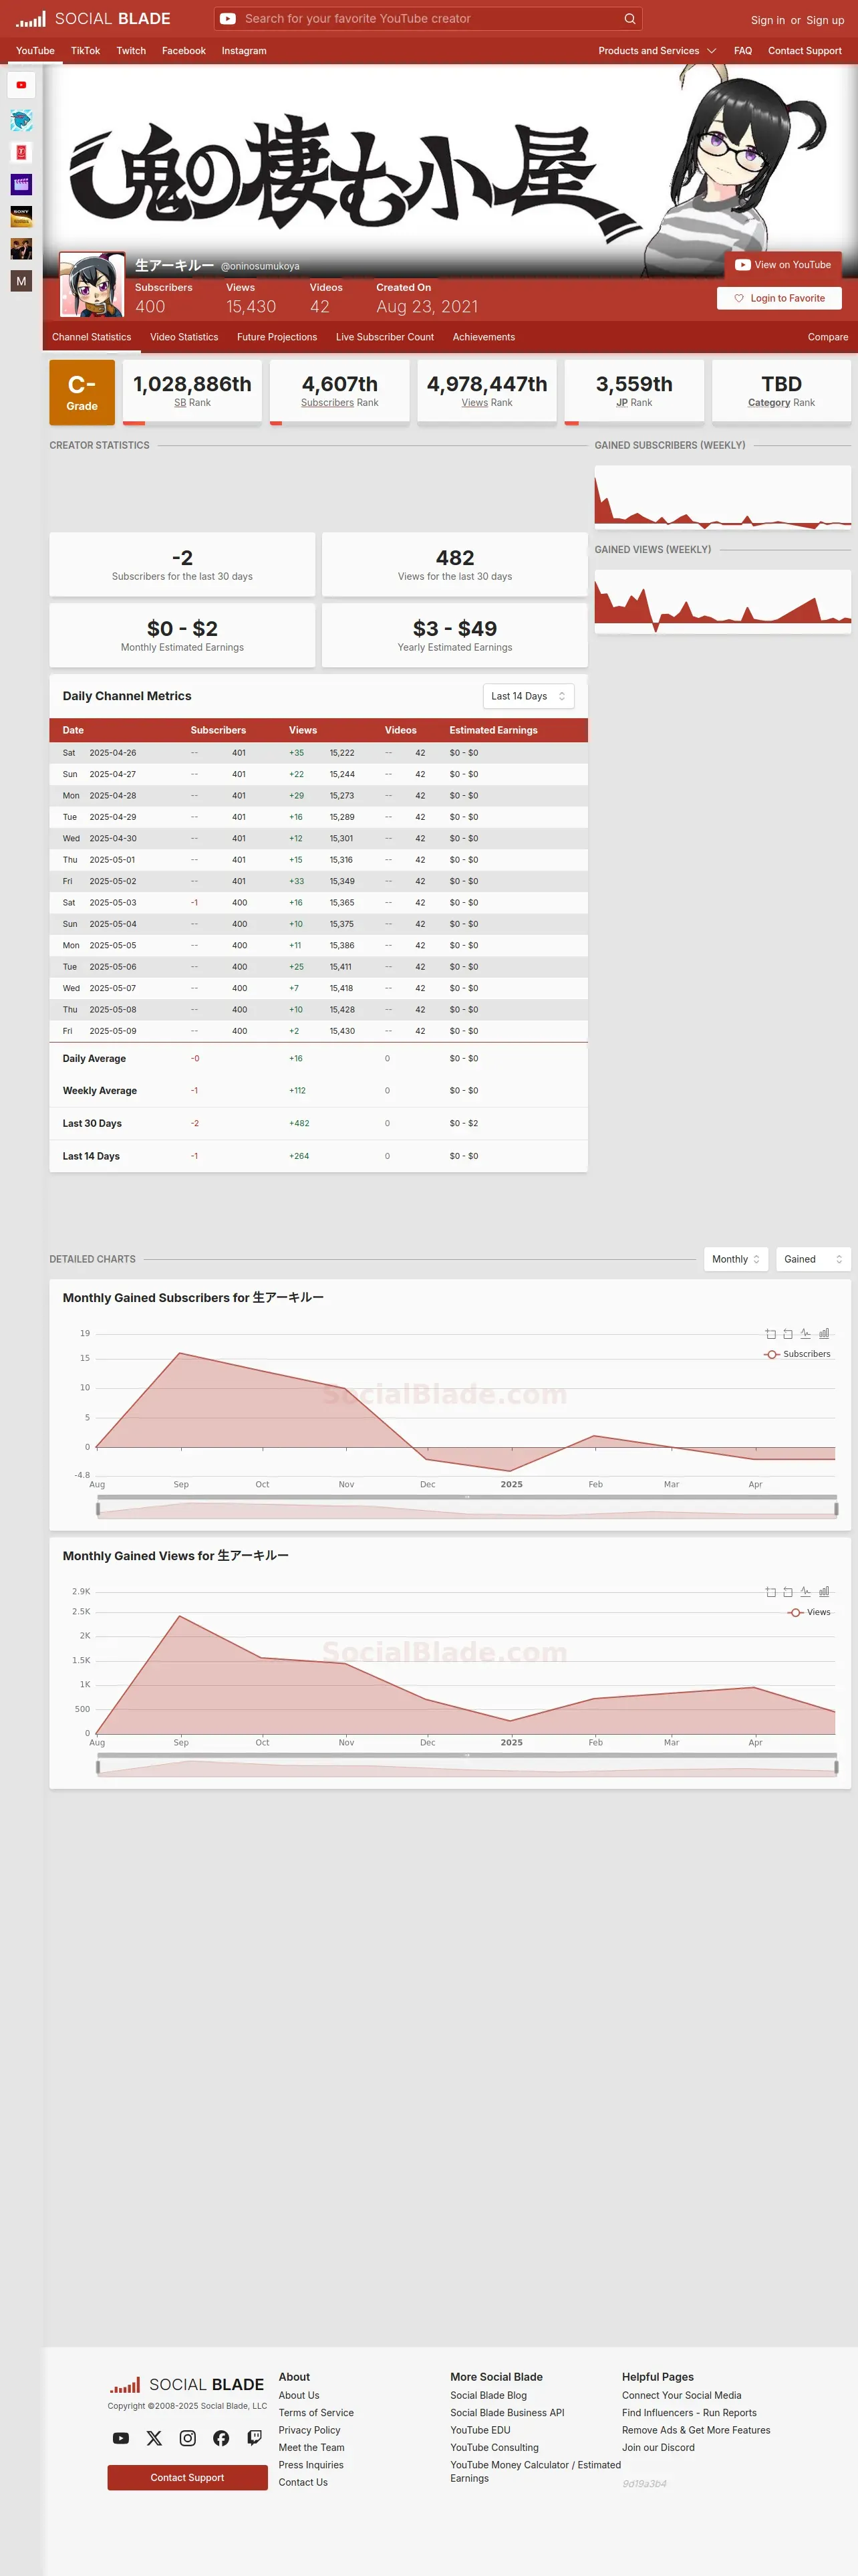Click the Sign up link

pos(825,20)
